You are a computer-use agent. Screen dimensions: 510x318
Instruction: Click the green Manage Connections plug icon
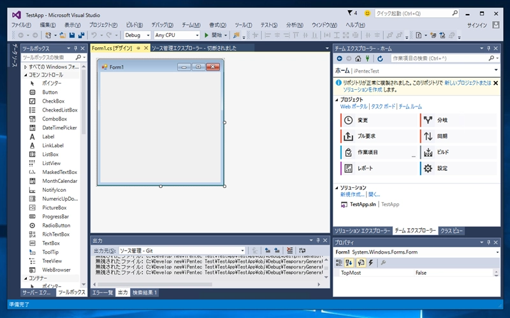pos(368,59)
